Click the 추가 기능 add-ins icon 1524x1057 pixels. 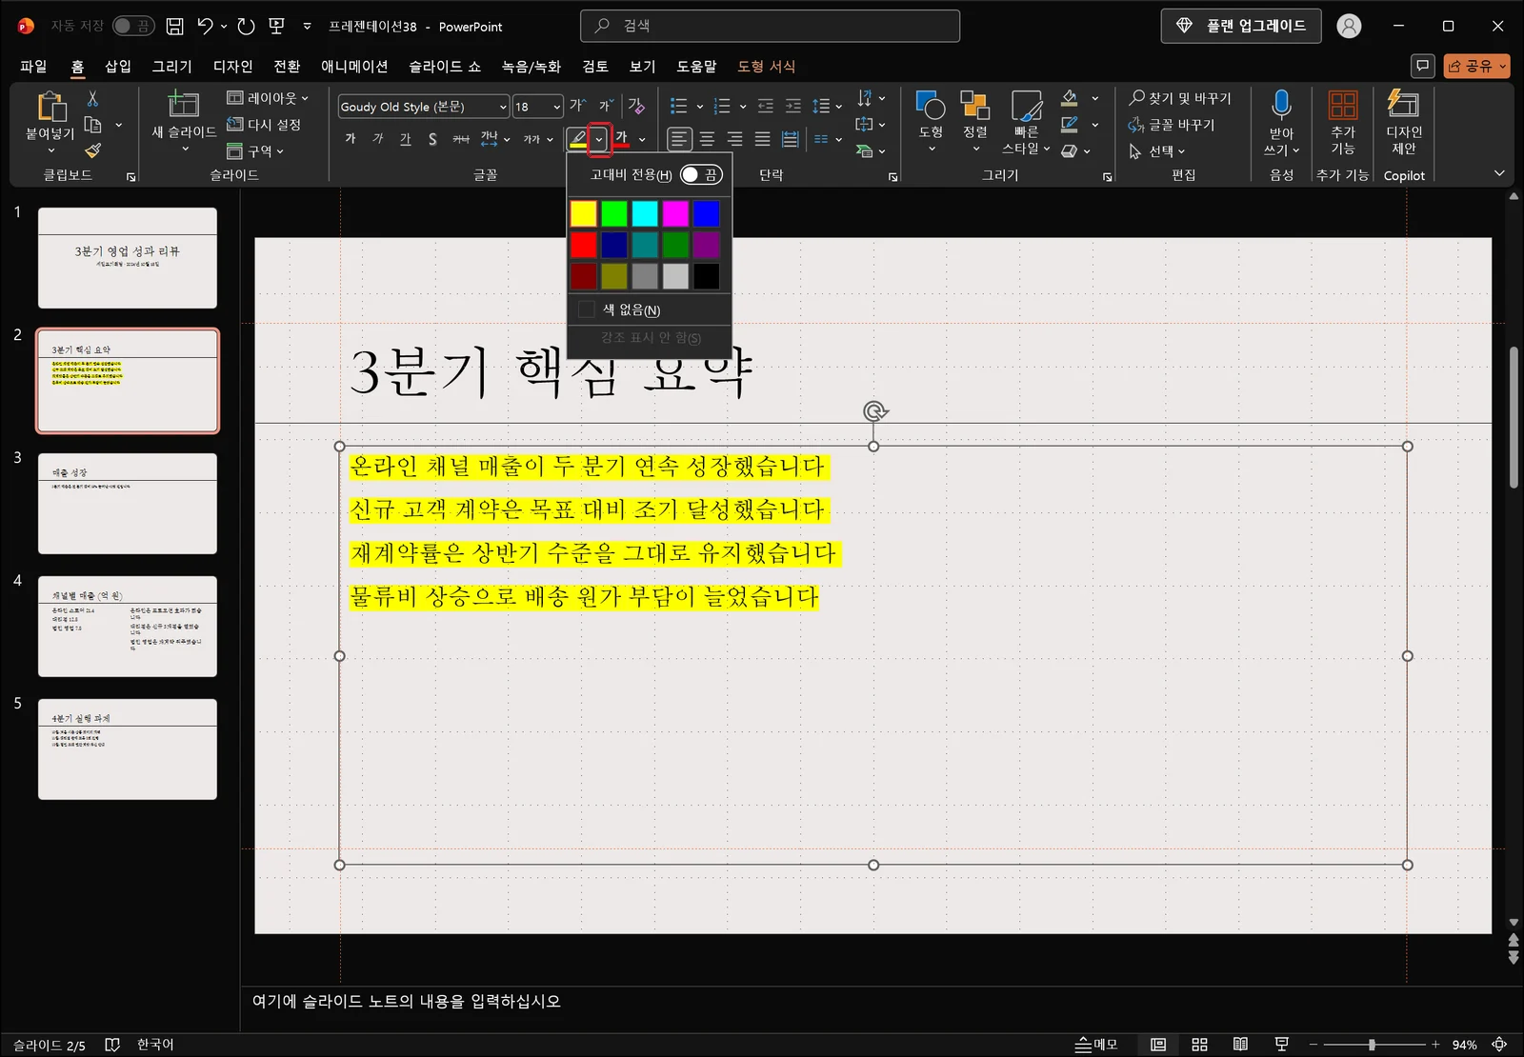1343,105
